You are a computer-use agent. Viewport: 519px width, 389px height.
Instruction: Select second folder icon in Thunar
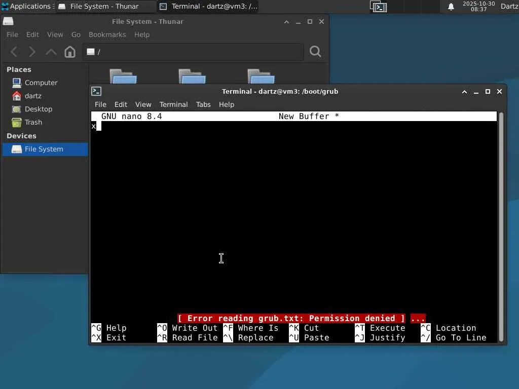click(x=192, y=76)
